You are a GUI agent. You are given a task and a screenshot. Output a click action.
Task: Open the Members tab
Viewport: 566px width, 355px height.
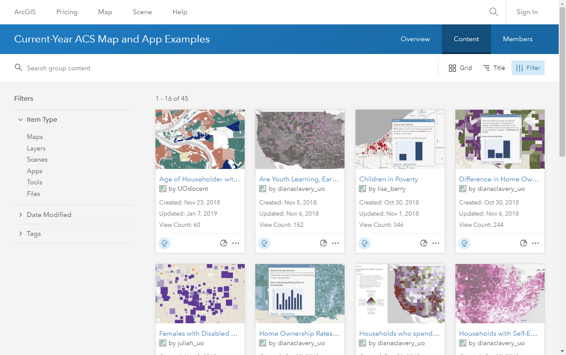518,39
